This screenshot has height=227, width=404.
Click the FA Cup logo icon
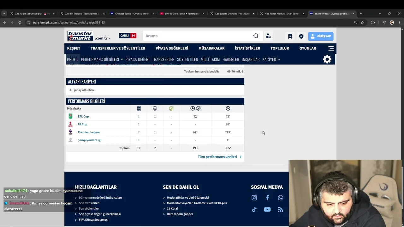tap(70, 124)
